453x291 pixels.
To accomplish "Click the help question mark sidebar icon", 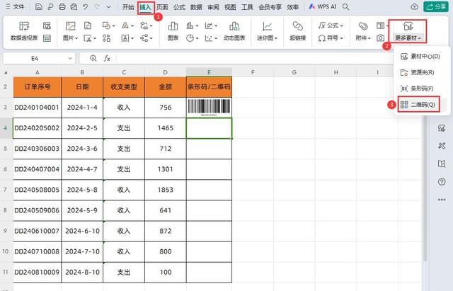I will (442, 182).
